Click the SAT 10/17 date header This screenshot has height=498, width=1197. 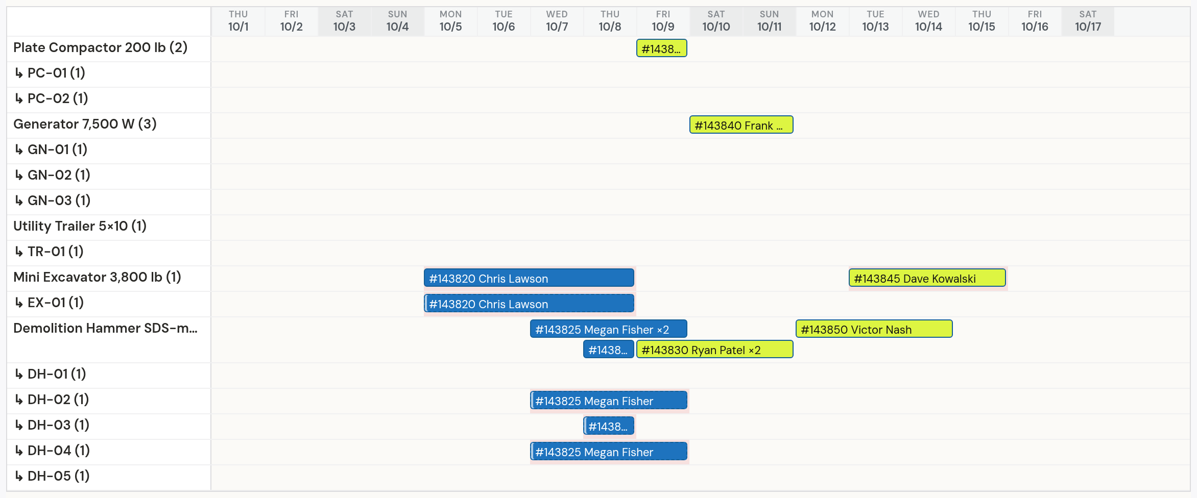[1088, 21]
